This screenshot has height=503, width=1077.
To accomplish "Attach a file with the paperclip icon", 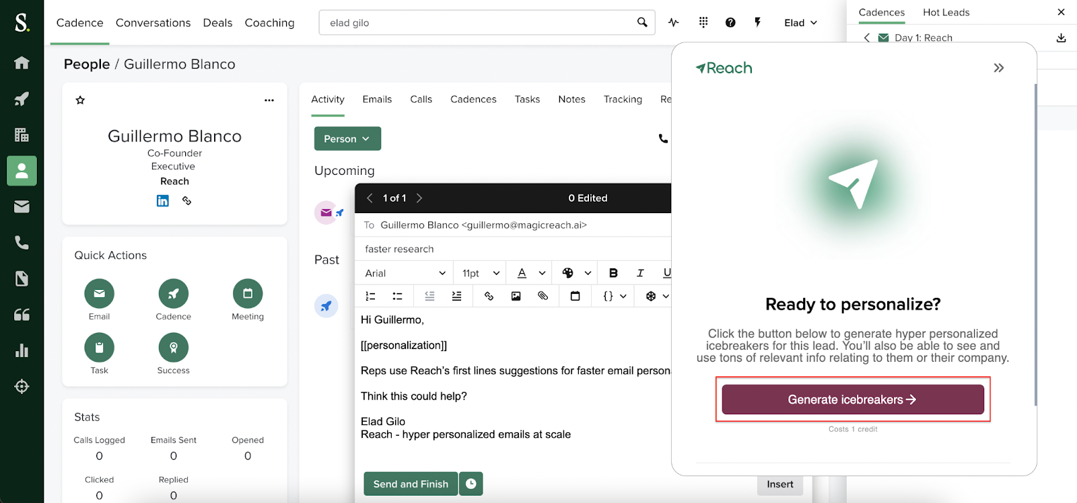I will [543, 296].
